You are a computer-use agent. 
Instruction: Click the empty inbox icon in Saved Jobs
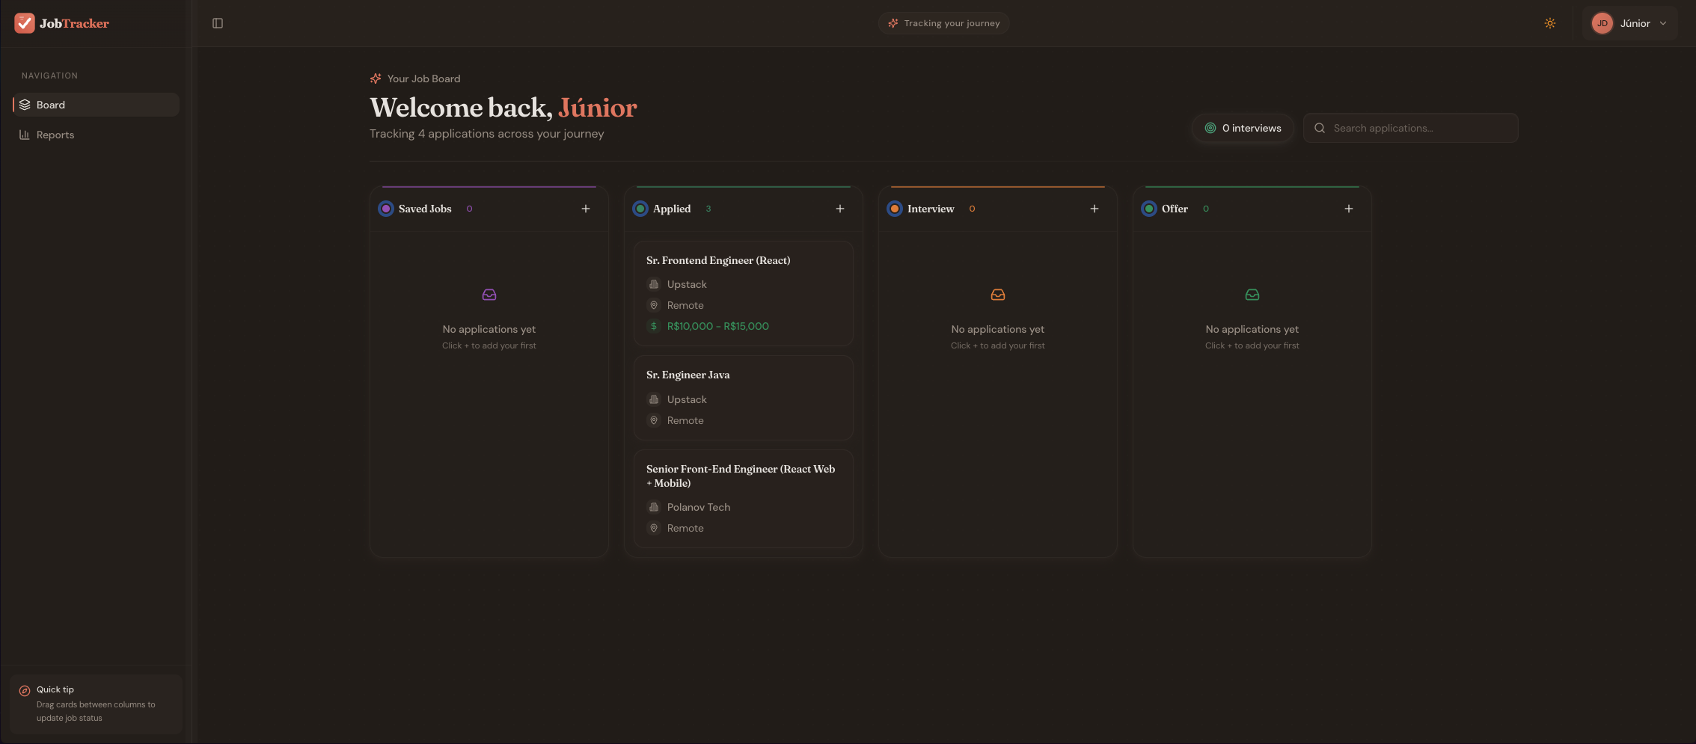tap(489, 294)
